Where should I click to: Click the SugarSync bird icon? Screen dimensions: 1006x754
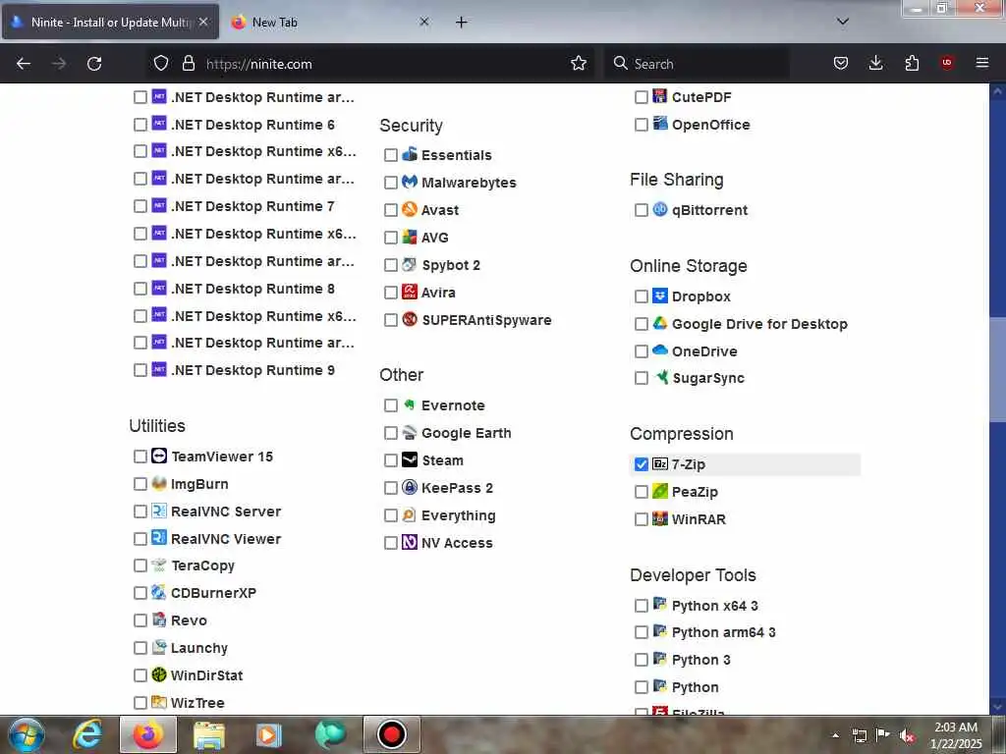pos(661,377)
